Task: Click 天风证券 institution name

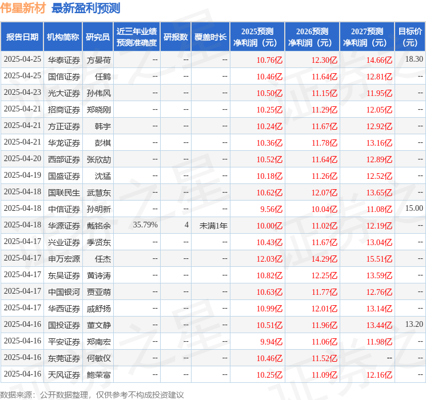Action: point(64,374)
